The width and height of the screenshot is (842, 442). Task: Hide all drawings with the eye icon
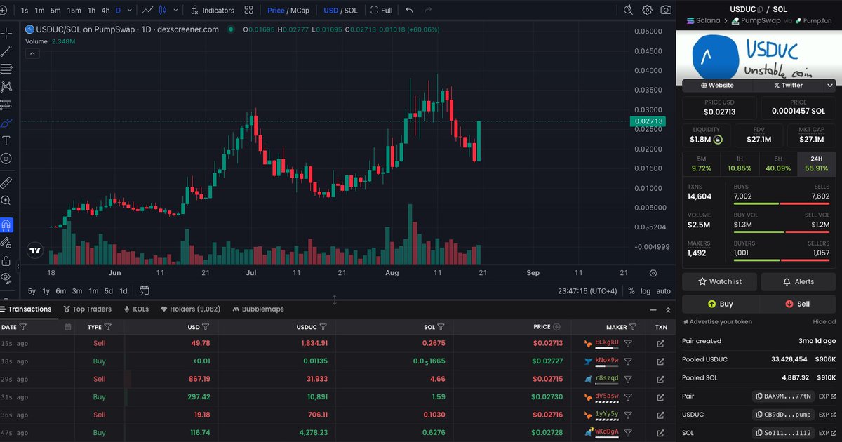(6, 279)
